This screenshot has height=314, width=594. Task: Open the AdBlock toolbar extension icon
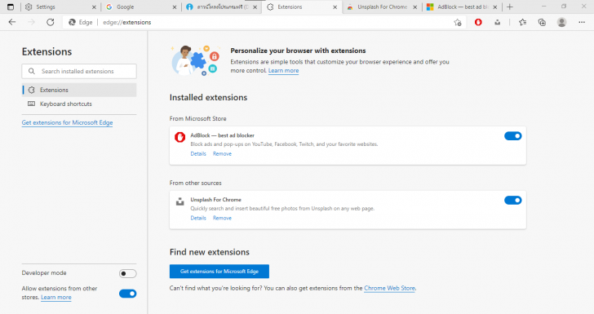click(478, 22)
